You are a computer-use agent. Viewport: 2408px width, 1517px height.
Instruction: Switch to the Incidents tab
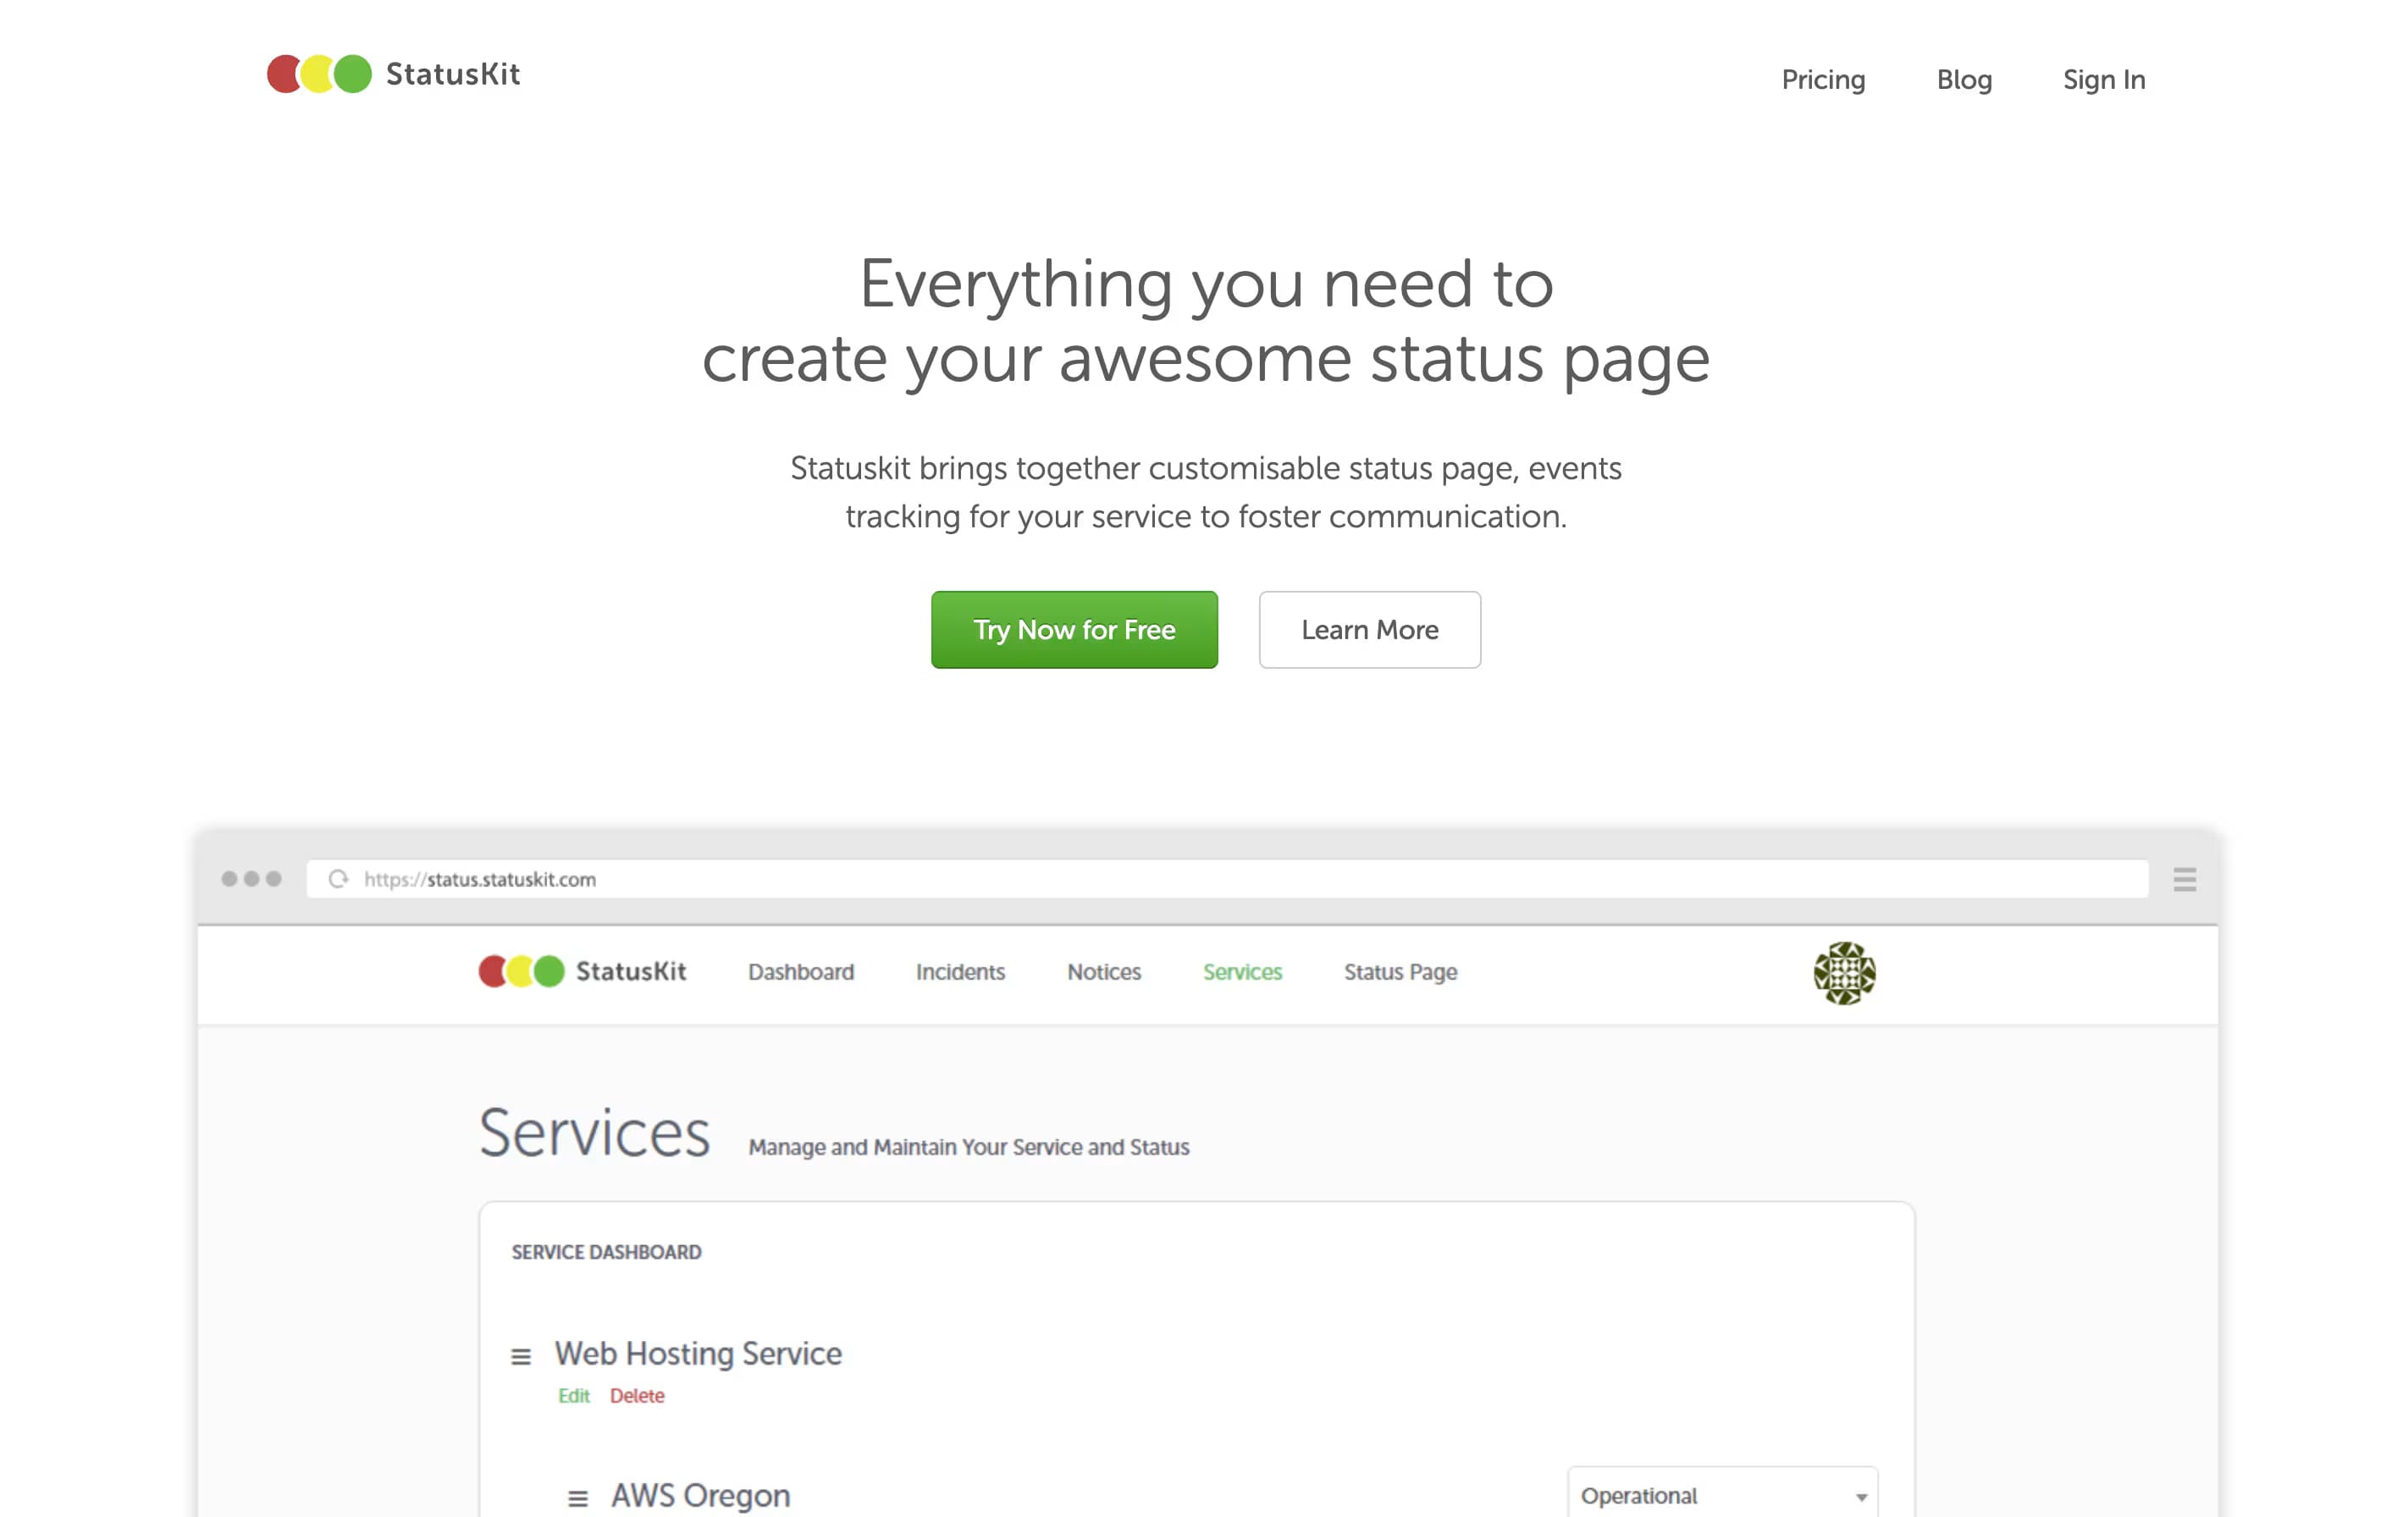pyautogui.click(x=959, y=971)
